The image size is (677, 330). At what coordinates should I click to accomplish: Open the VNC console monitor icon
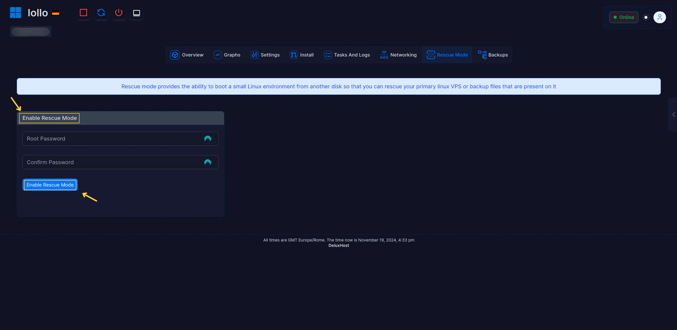(x=136, y=13)
